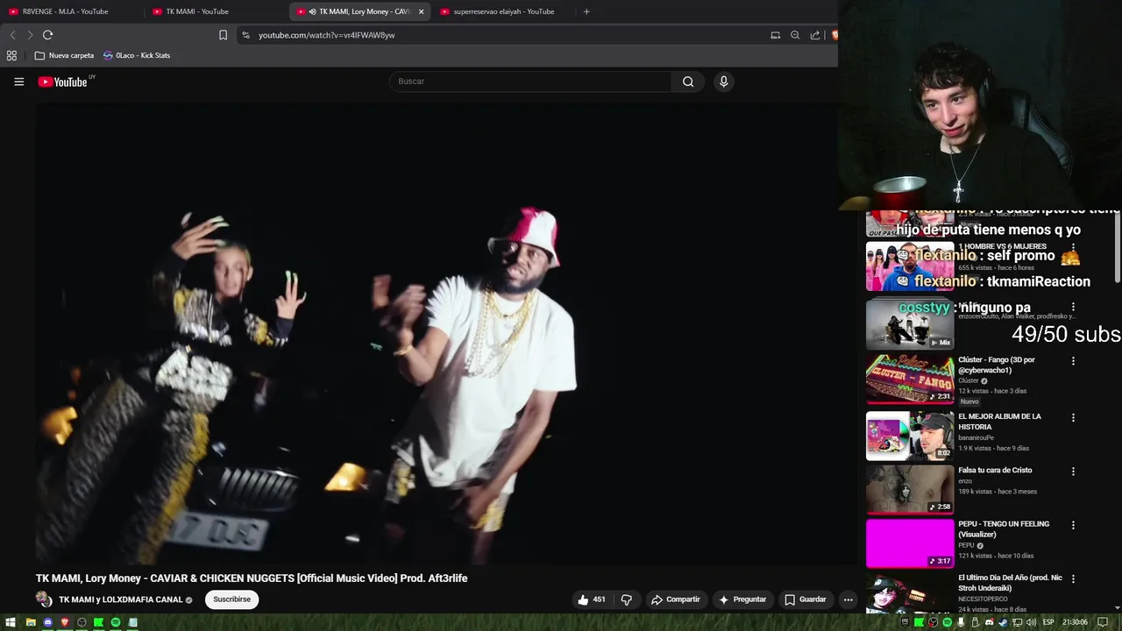The image size is (1122, 631).
Task: Go forward to next page
Action: (x=30, y=35)
